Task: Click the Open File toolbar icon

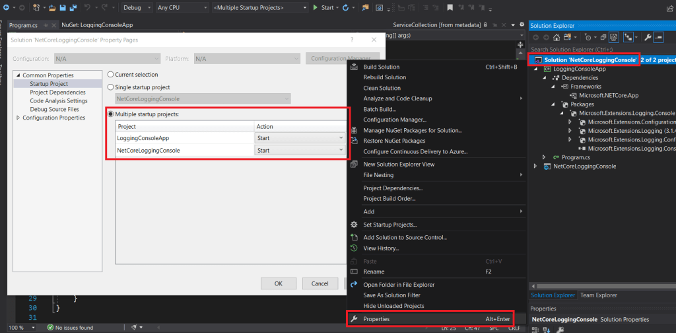Action: tap(51, 7)
